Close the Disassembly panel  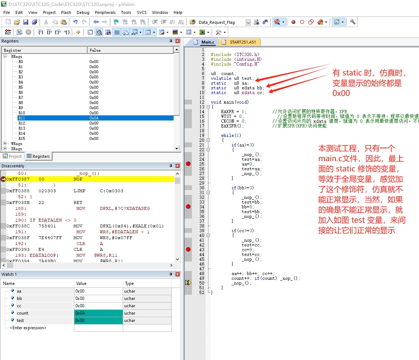click(x=177, y=166)
